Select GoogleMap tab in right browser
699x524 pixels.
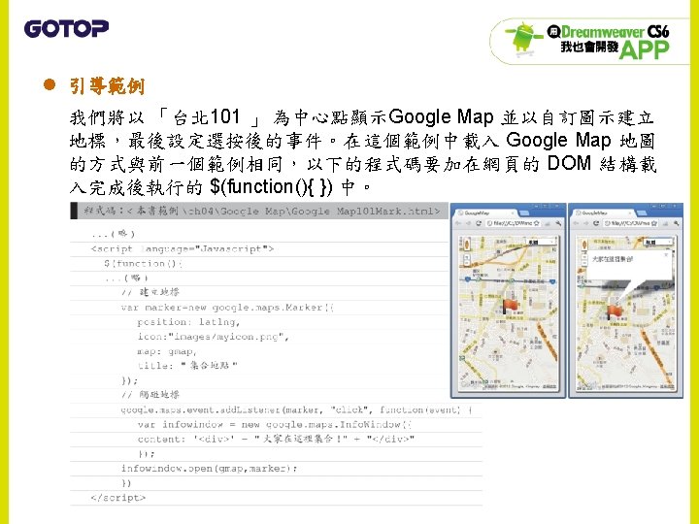click(603, 213)
